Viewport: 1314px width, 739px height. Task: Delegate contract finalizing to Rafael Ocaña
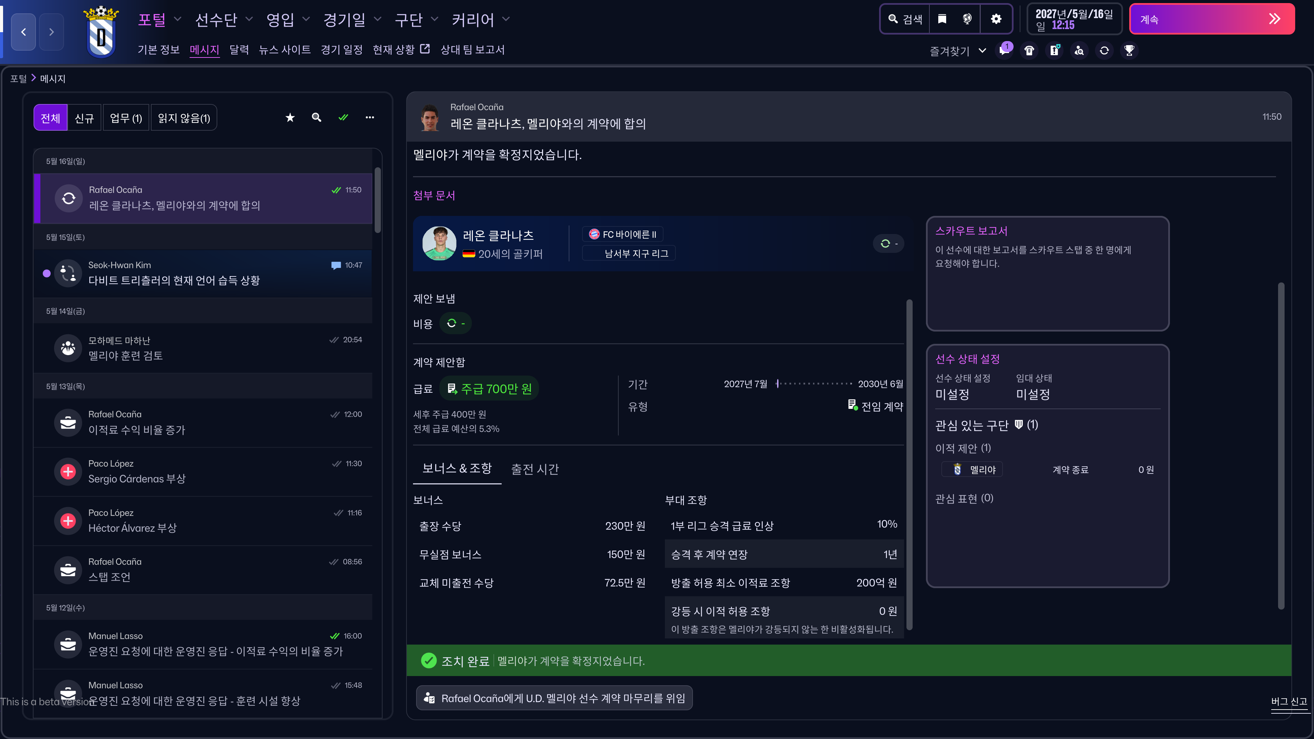point(554,698)
